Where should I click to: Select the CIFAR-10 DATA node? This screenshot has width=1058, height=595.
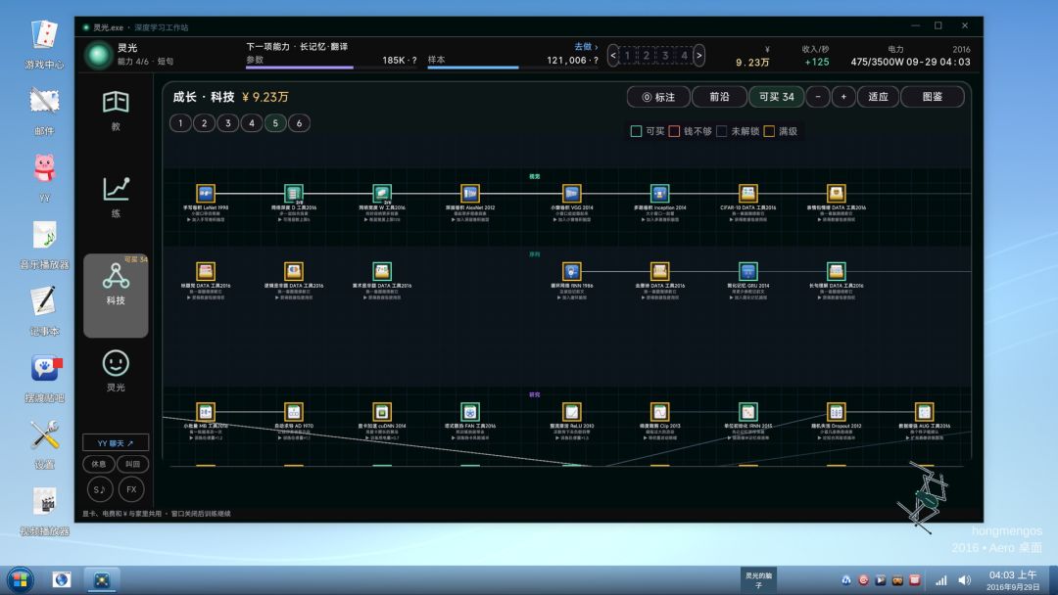click(747, 194)
